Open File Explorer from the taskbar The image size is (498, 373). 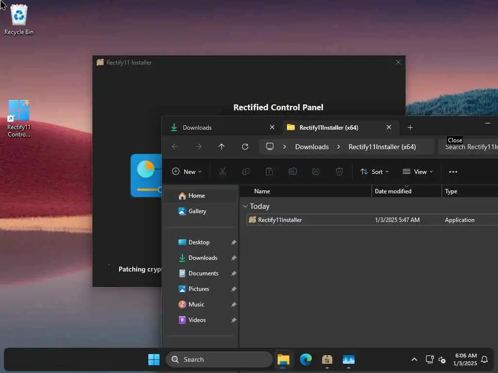(x=284, y=359)
